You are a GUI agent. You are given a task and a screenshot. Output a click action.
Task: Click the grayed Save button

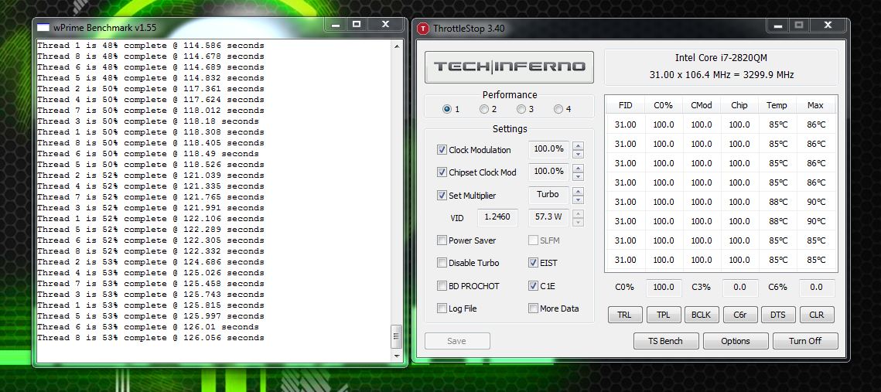pos(457,341)
